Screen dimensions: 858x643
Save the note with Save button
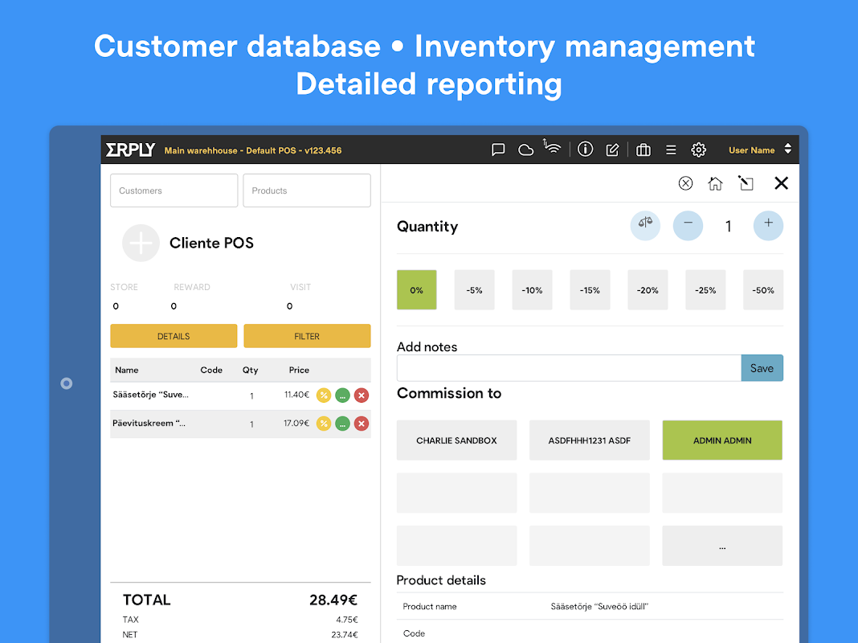761,368
